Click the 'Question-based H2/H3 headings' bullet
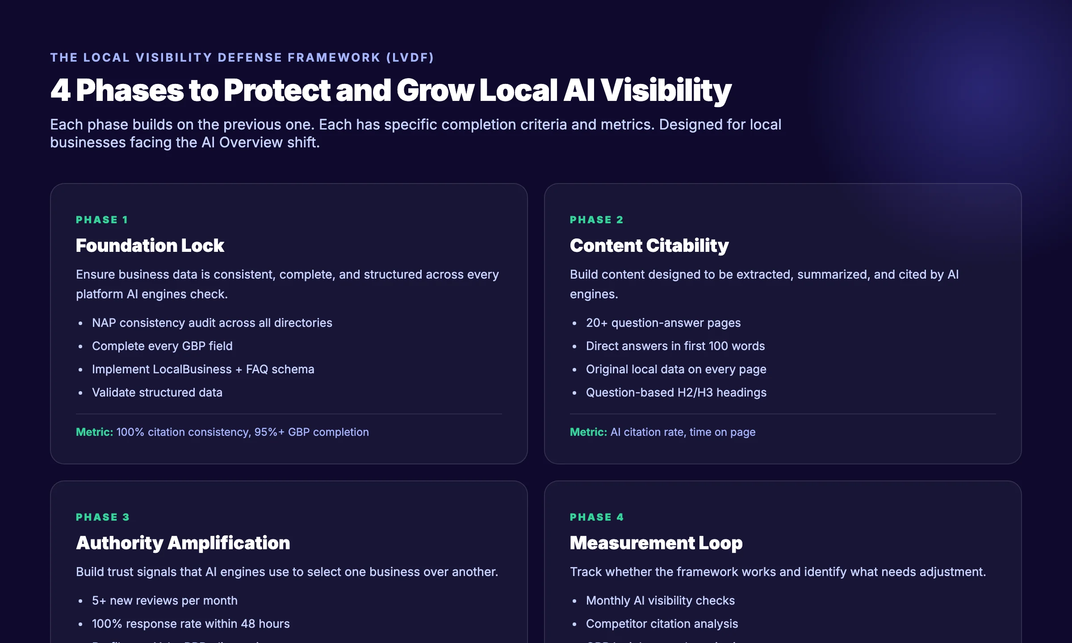The height and width of the screenshot is (643, 1072). [x=676, y=392]
